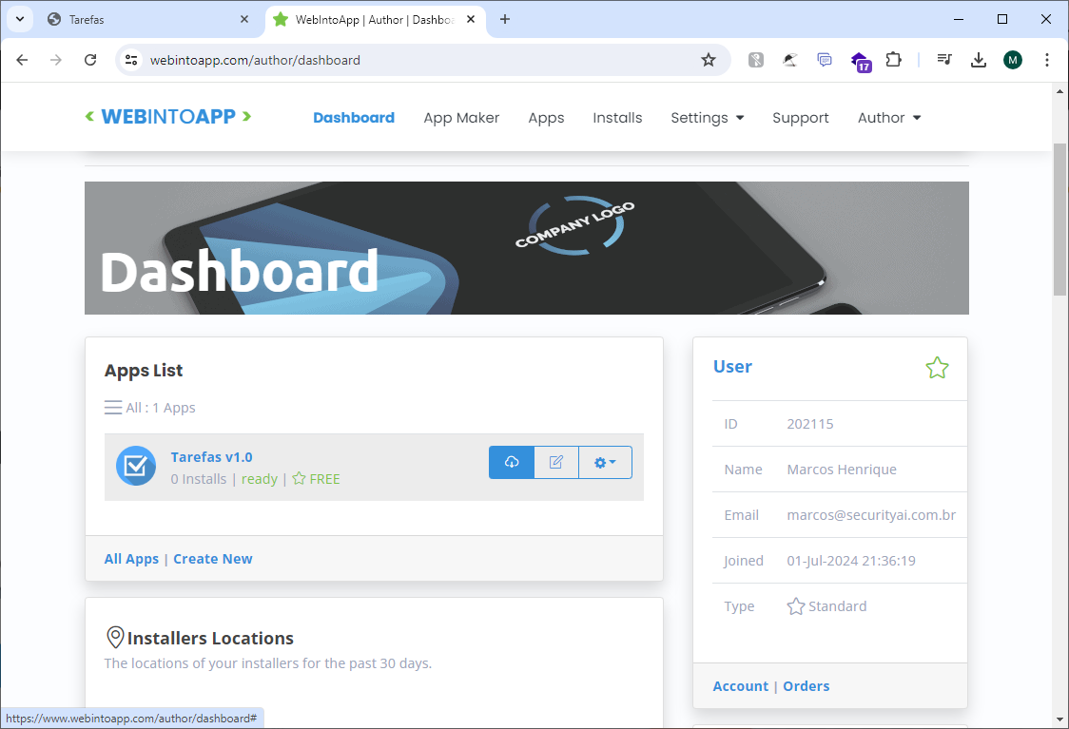Click the Create New link

[x=213, y=559]
